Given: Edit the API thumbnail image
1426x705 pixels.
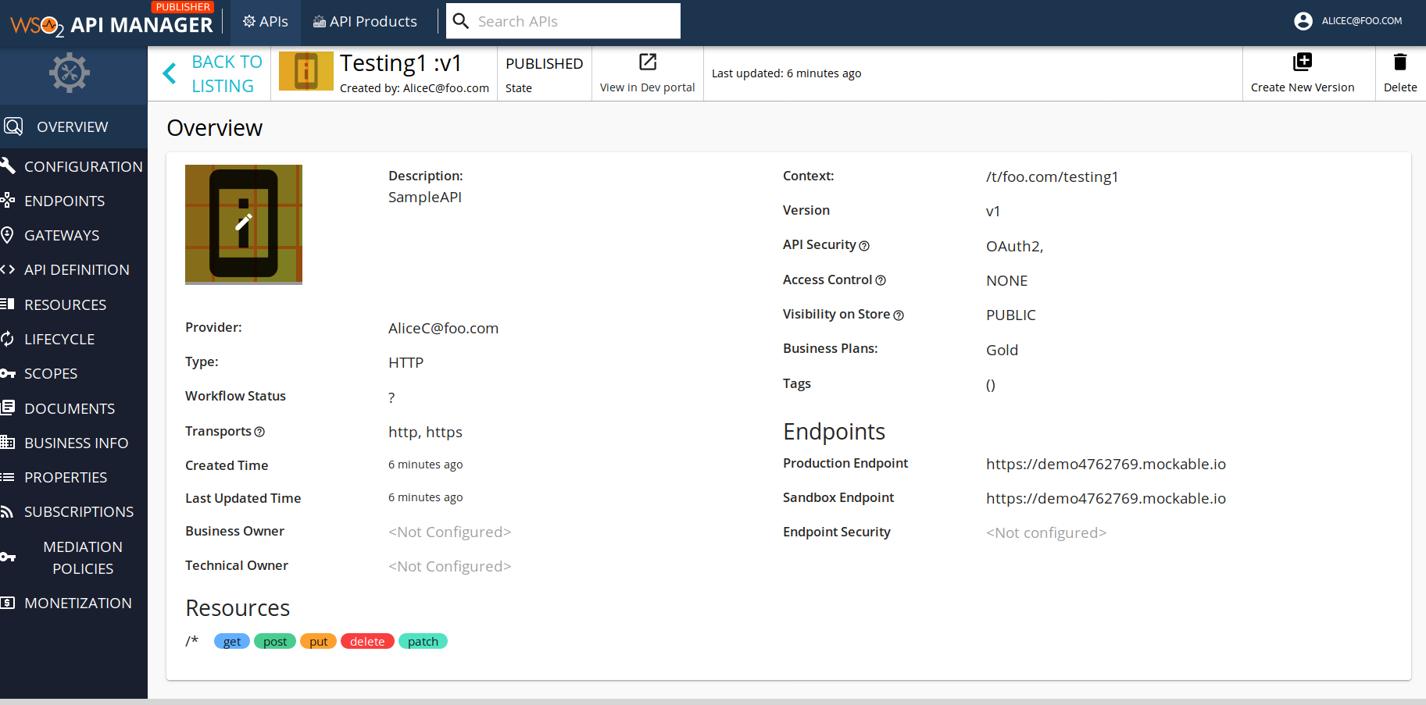Looking at the screenshot, I should tap(243, 225).
